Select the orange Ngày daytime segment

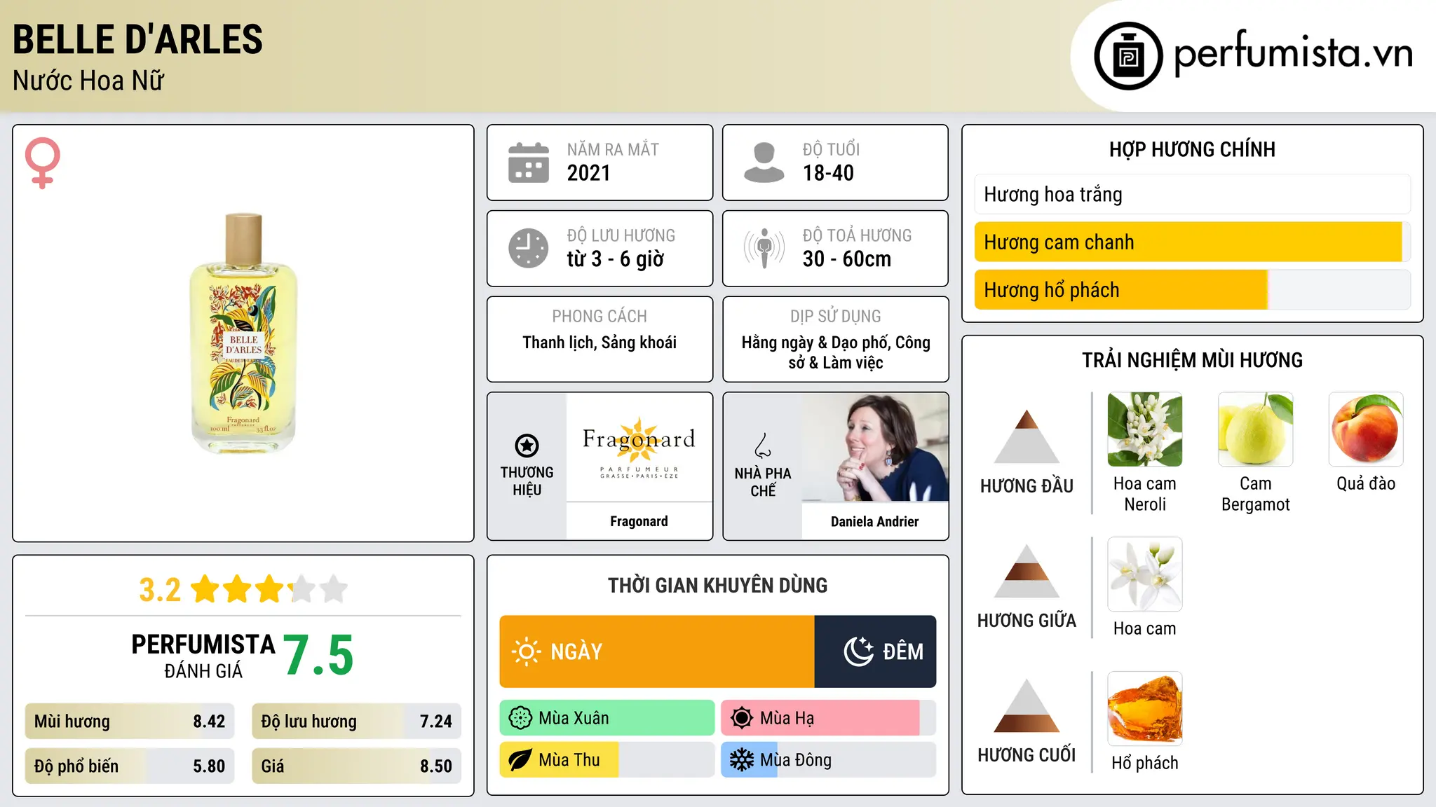(x=657, y=651)
